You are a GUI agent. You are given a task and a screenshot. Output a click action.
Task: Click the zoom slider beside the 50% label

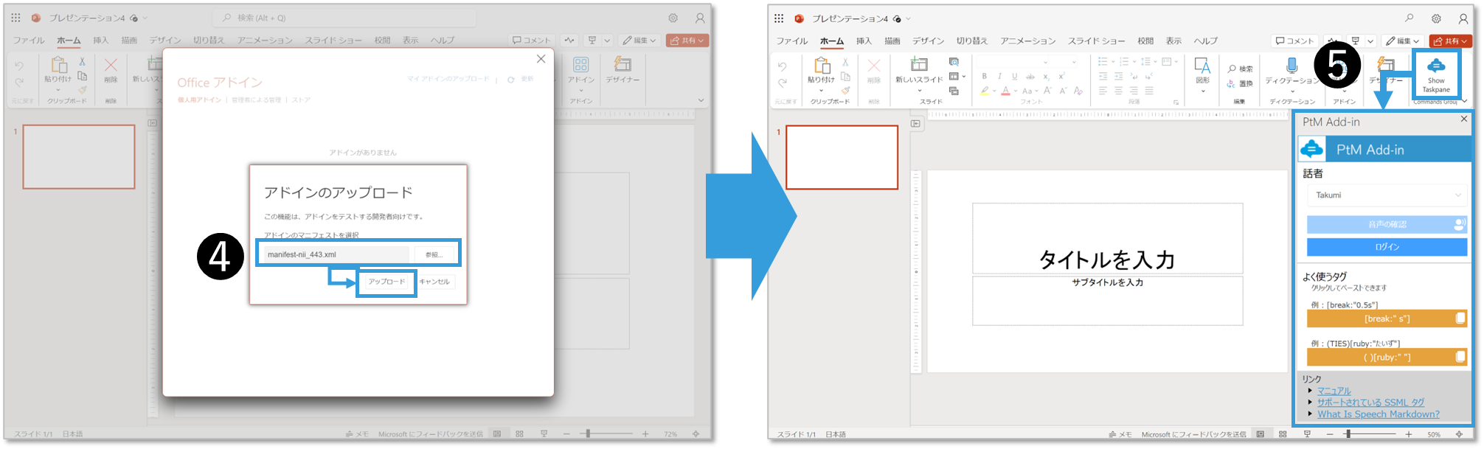(x=1348, y=434)
